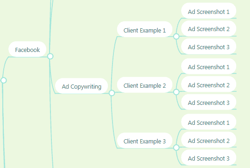Select Ad Screenshot 2 under Client Example 3
Screen dimensions: 250x168
(208, 140)
